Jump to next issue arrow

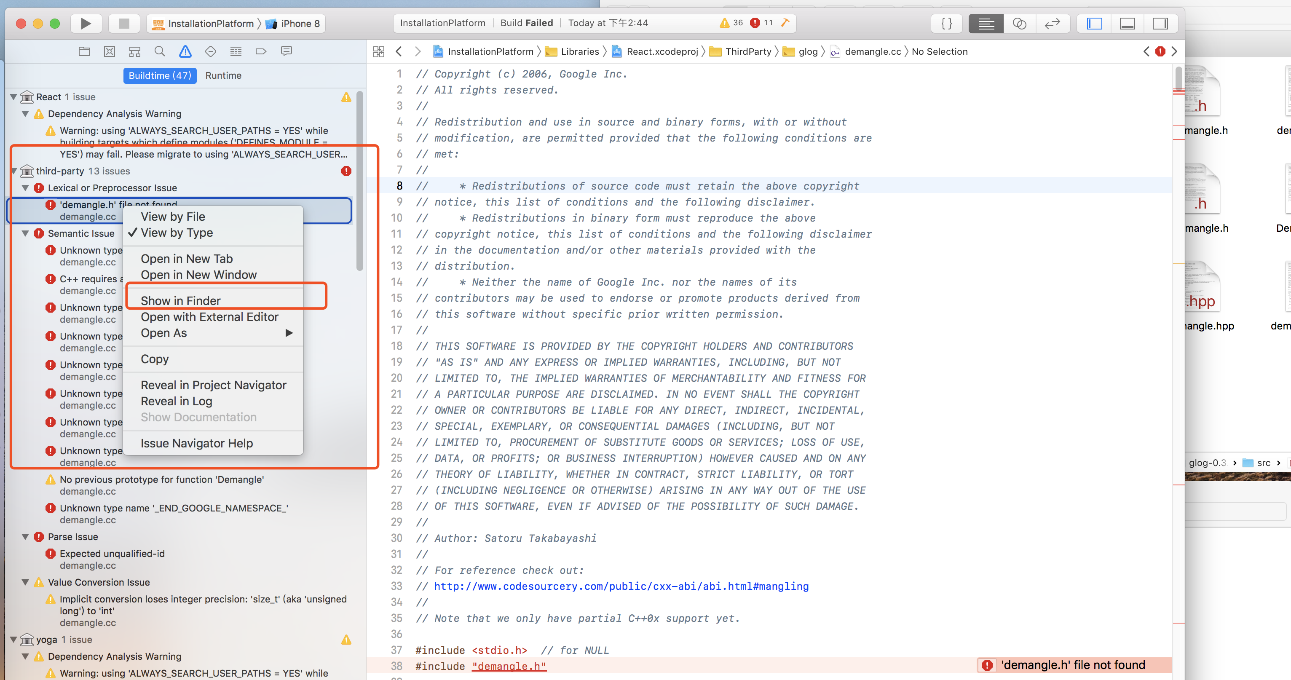coord(1174,52)
